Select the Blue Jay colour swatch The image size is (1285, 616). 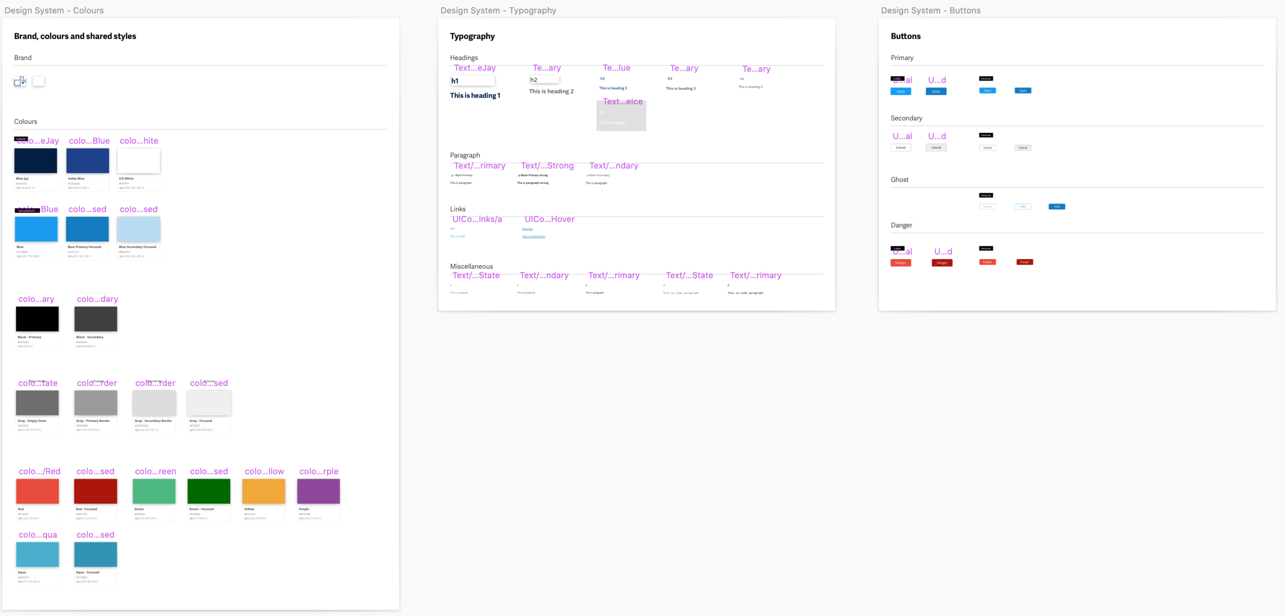pyautogui.click(x=35, y=161)
